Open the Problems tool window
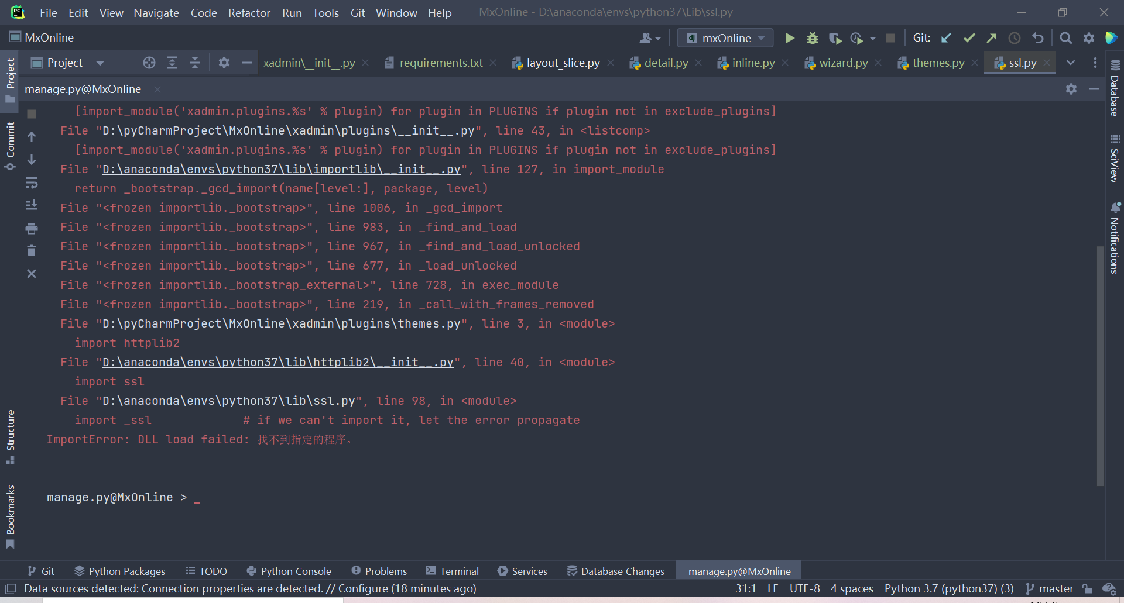The width and height of the screenshot is (1124, 603). pos(379,571)
